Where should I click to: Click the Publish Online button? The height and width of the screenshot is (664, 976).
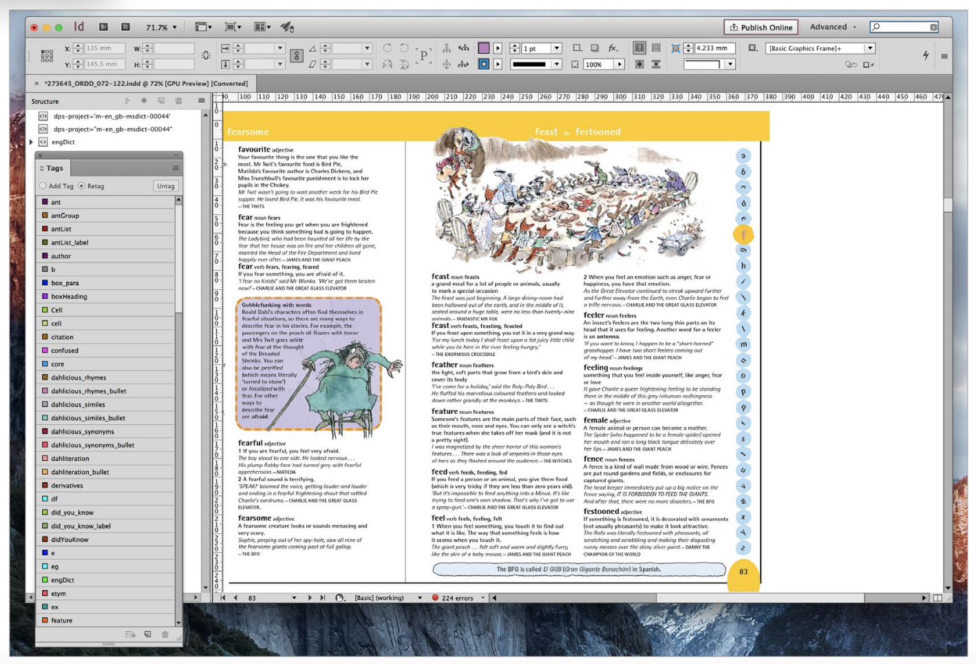(761, 27)
